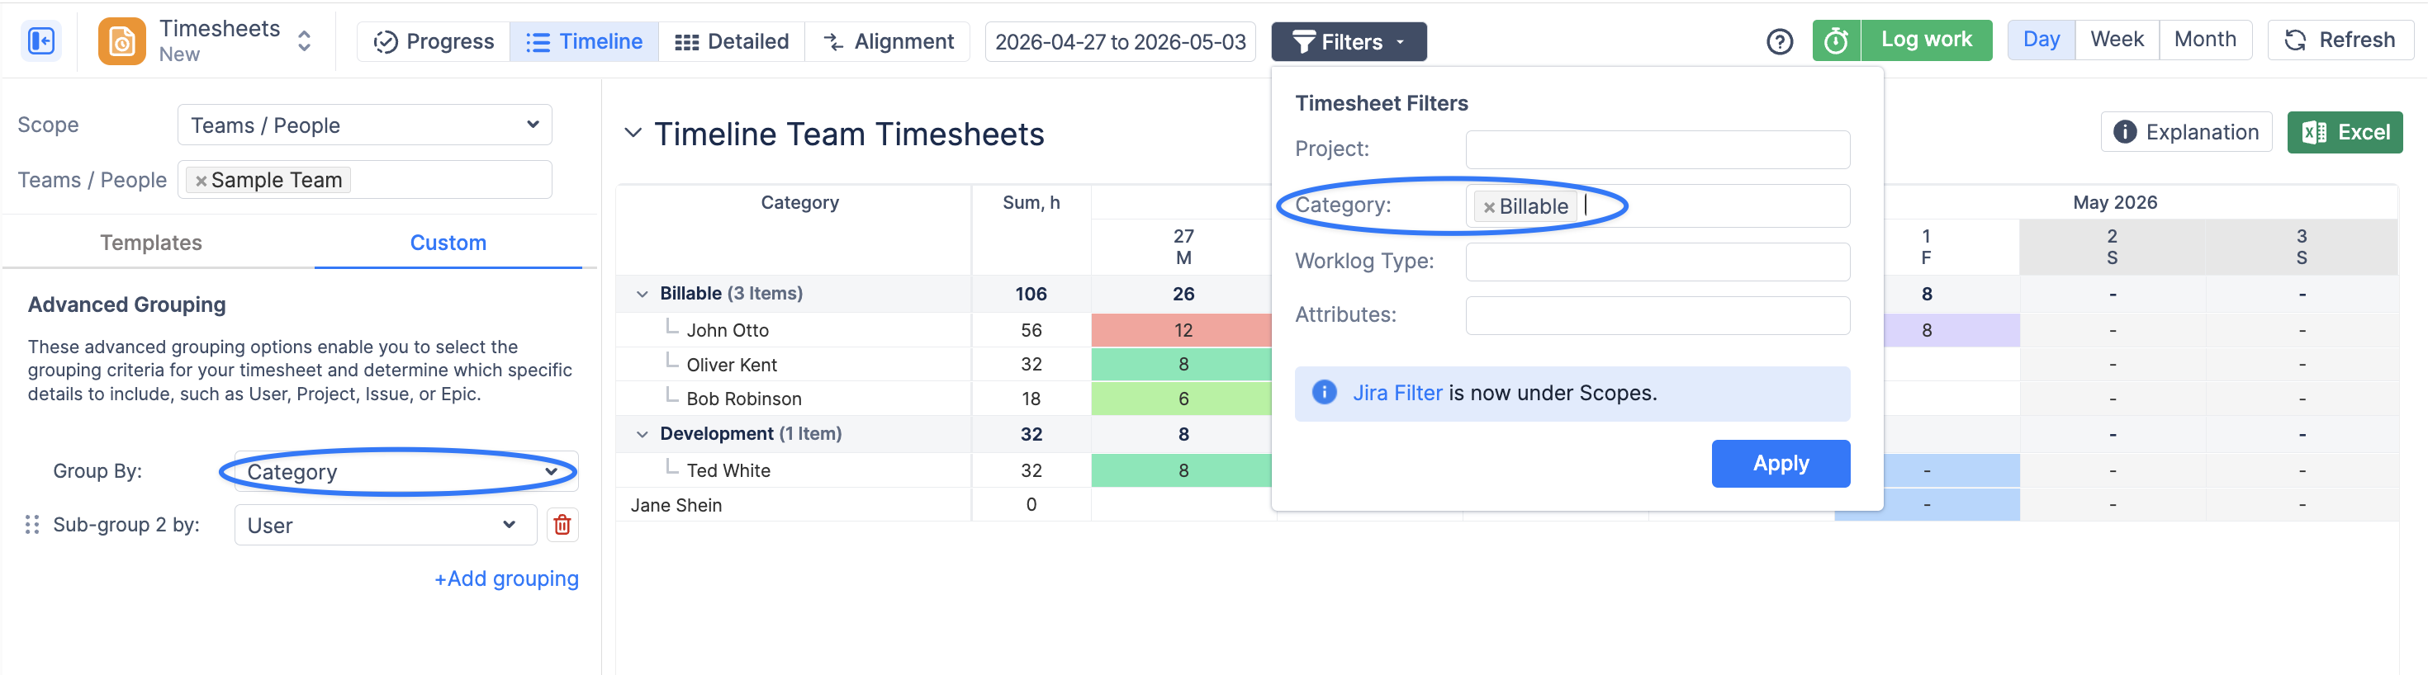The height and width of the screenshot is (675, 2428).
Task: Switch to the Detailed view
Action: pyautogui.click(x=733, y=41)
